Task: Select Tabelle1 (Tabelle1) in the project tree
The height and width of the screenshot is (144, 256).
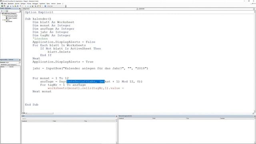Action: pos(12,18)
